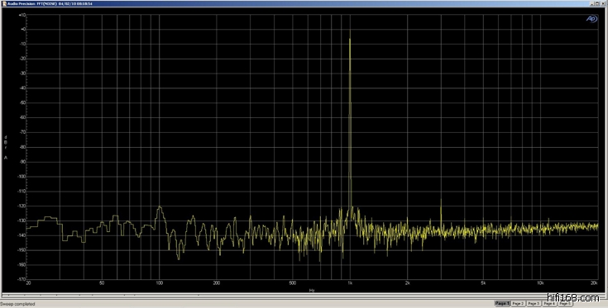The image size is (608, 308).
Task: Click the AP logo in graph corner
Action: (x=591, y=19)
